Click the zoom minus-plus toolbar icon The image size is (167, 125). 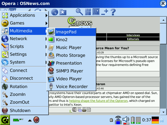[x=105, y=12]
